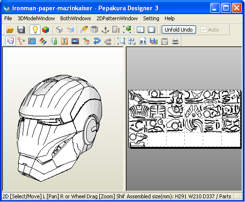Open the BothWindows menu
Screen dimensions: 245x202
[x=76, y=18]
